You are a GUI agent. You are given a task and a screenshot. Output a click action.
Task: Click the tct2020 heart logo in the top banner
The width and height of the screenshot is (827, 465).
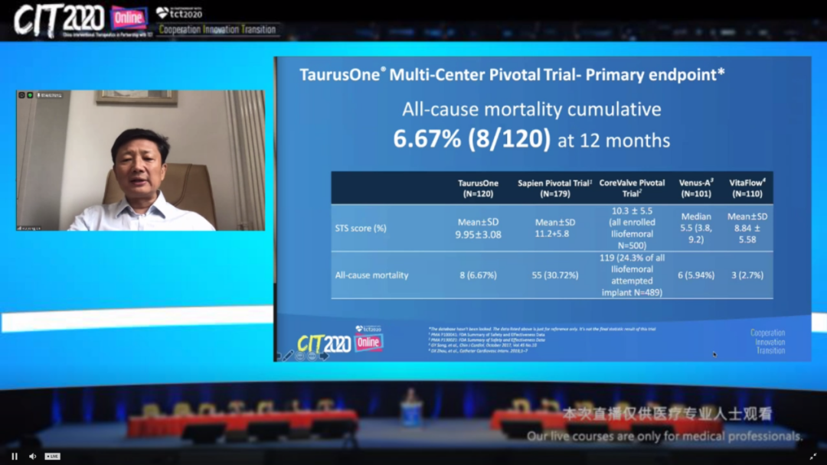point(179,13)
